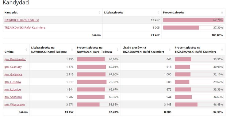Sort by Procent głosów na TRZASKOWSKI column
This screenshot has height=118, width=230.
[x=199, y=50]
